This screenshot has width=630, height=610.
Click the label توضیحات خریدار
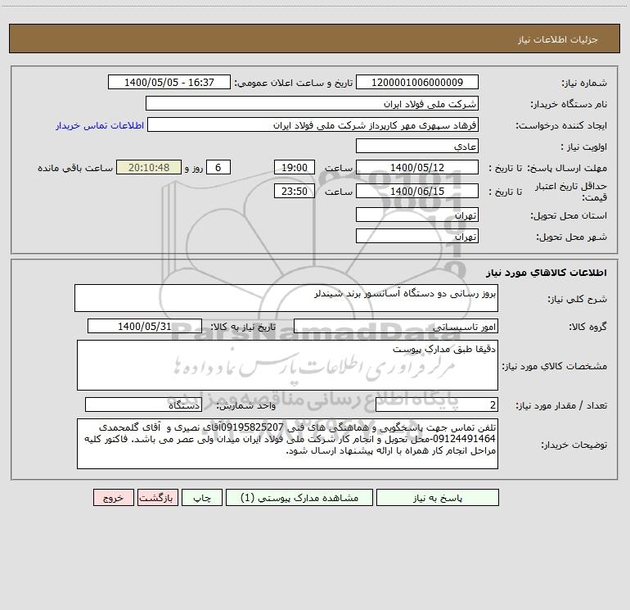pos(574,445)
